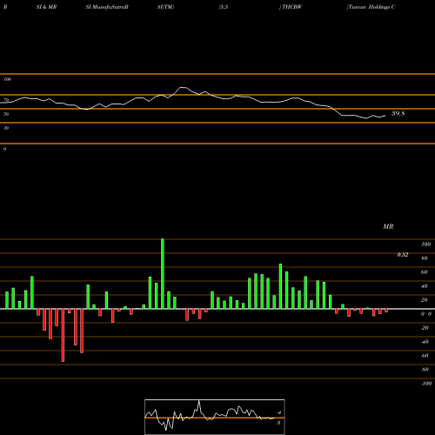
Task: Click the MR axis label -100
Action: pos(426,384)
